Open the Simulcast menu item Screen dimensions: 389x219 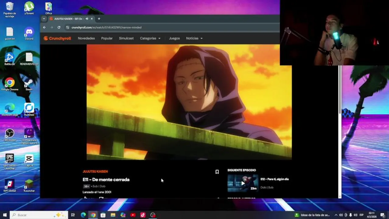(x=126, y=38)
